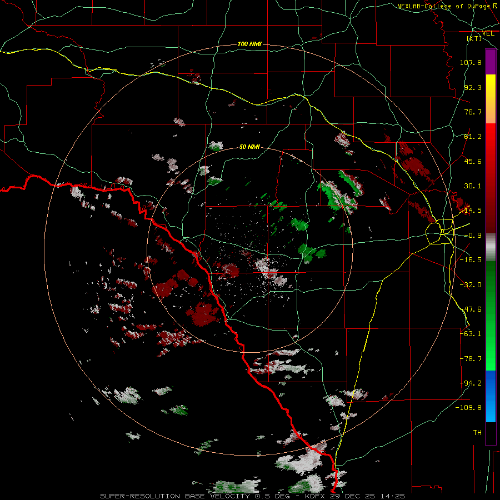Click the 61.2 velocity scale value
Screen dimensions: 500x500
pyautogui.click(x=473, y=137)
